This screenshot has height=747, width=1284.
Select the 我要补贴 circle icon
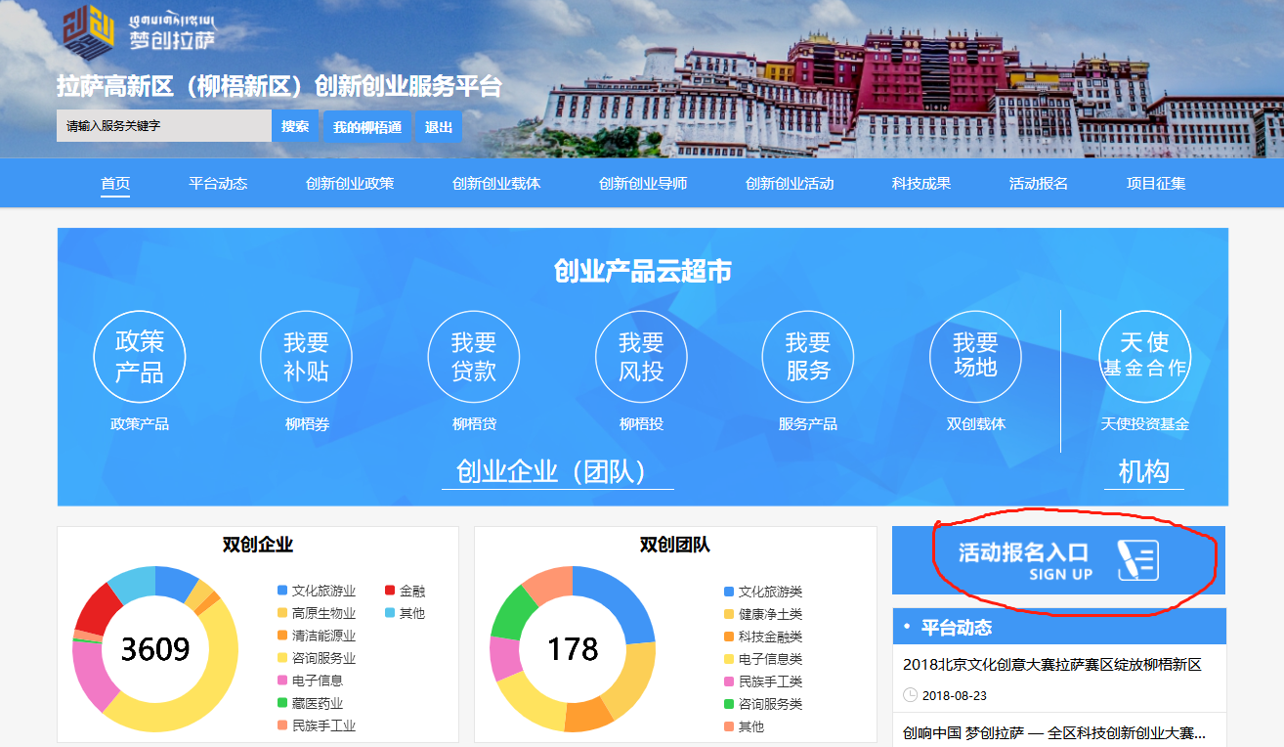click(x=306, y=357)
